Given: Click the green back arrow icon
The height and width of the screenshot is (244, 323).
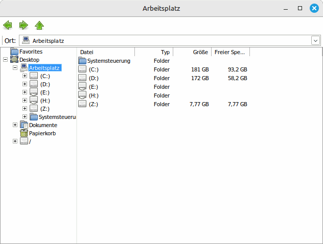Looking at the screenshot, I should (8, 25).
